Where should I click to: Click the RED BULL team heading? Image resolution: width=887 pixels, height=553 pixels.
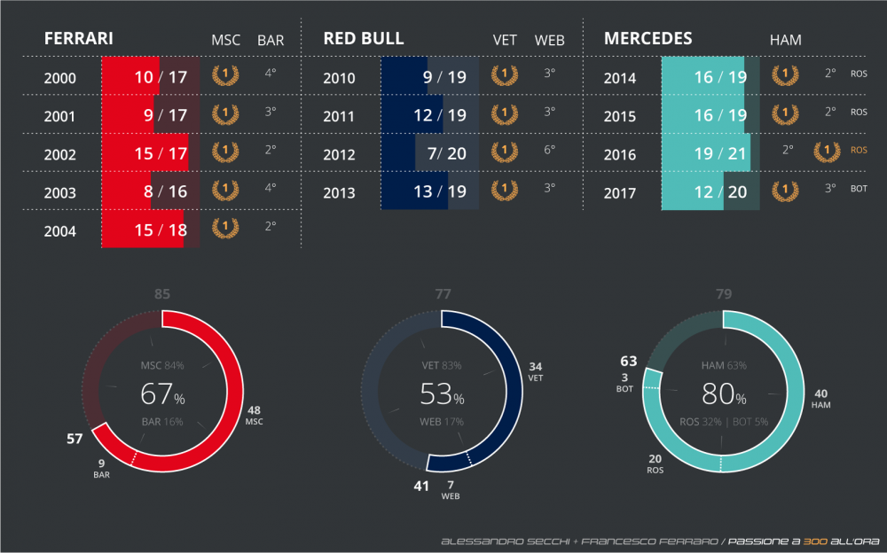click(363, 39)
